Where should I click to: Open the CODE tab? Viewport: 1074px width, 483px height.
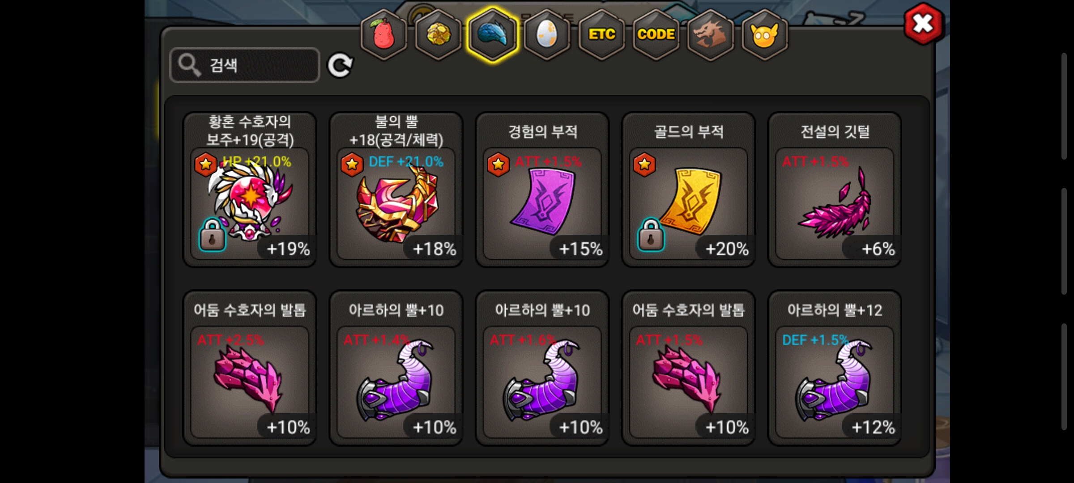click(x=656, y=34)
